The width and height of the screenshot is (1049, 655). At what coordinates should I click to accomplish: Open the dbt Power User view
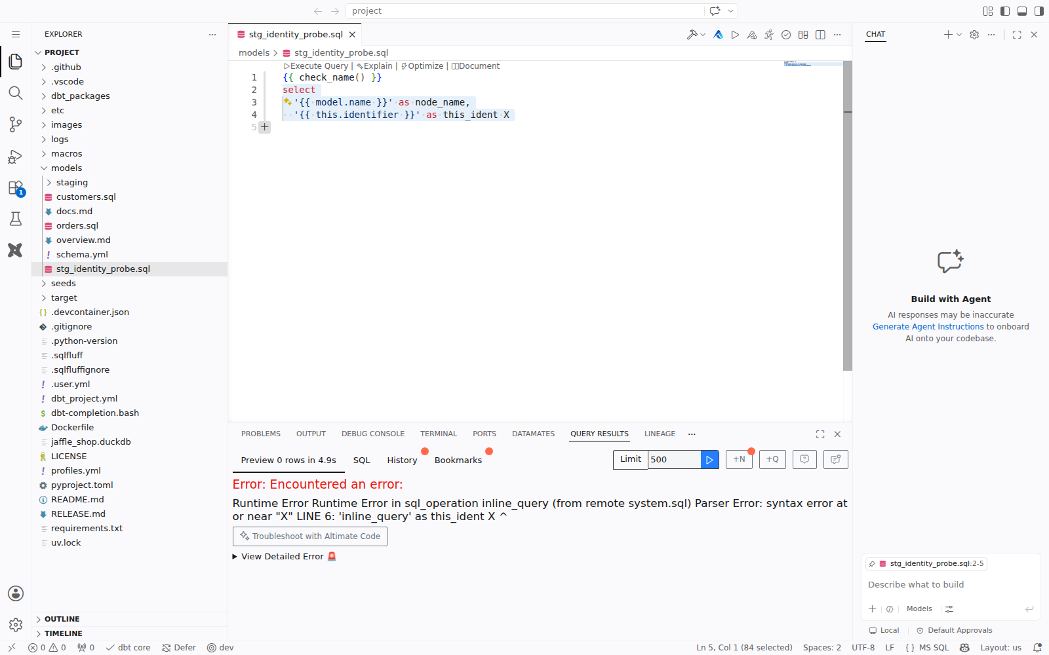(16, 250)
